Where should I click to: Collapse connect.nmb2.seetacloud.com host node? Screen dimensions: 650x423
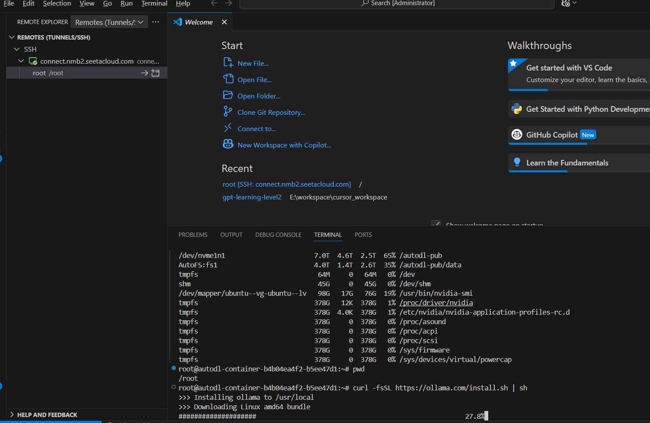click(21, 61)
